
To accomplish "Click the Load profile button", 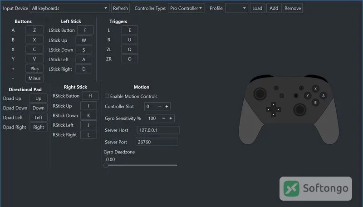I will (257, 8).
